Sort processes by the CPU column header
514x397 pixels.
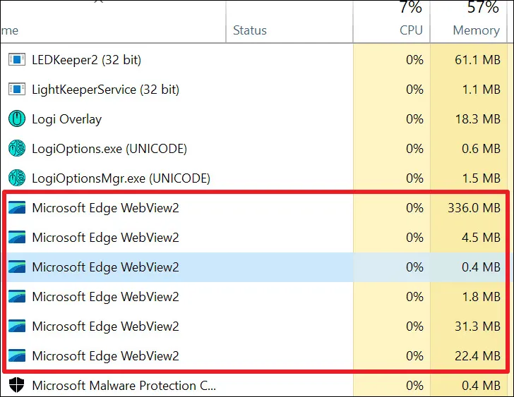click(410, 30)
